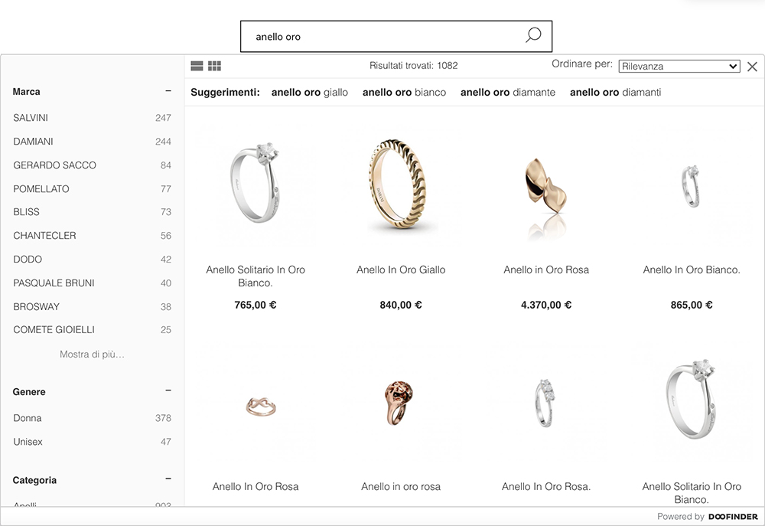Filter by brand BLISS
This screenshot has height=526, width=765.
(93, 212)
